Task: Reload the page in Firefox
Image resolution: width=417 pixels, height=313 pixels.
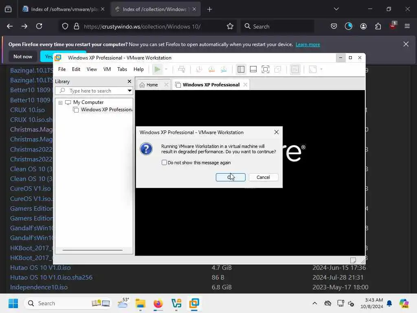Action: click(40, 26)
